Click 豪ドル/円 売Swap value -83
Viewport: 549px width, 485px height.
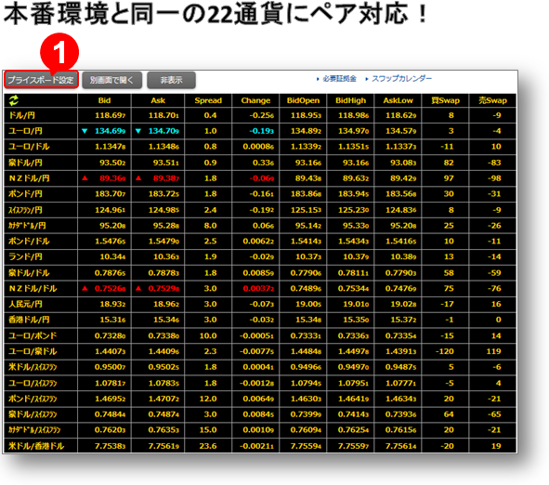click(x=494, y=163)
